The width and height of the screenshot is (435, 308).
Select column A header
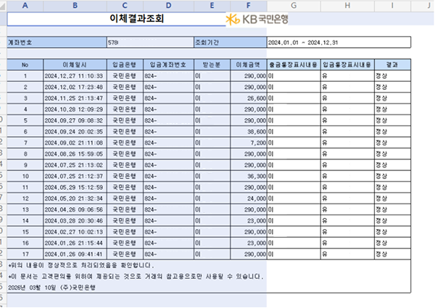tap(25, 6)
